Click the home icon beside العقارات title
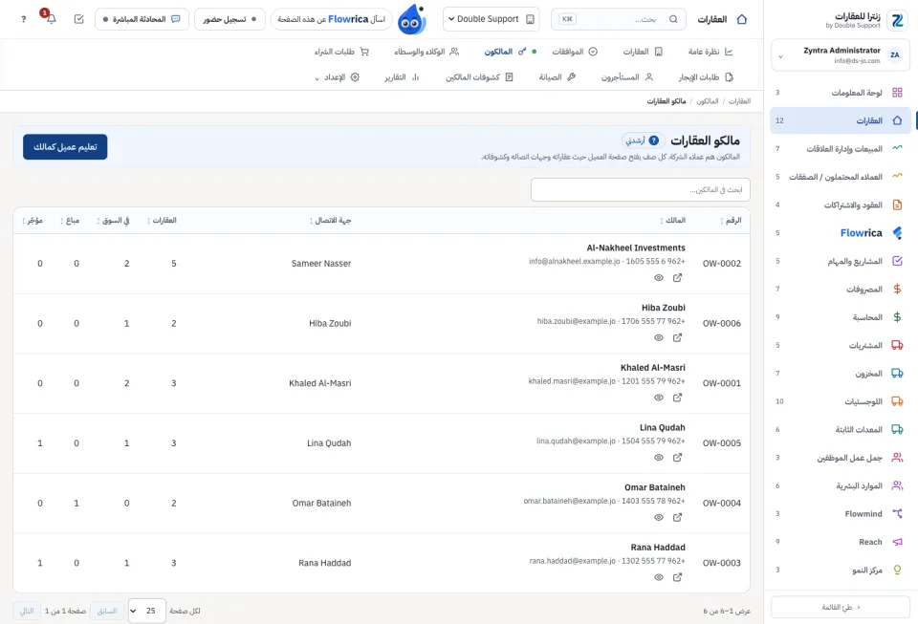This screenshot has height=624, width=918. pos(742,19)
